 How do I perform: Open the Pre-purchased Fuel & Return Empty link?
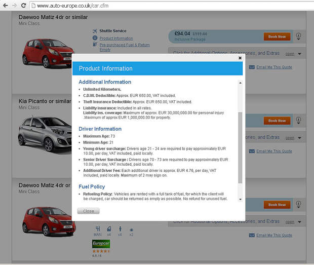point(125,47)
